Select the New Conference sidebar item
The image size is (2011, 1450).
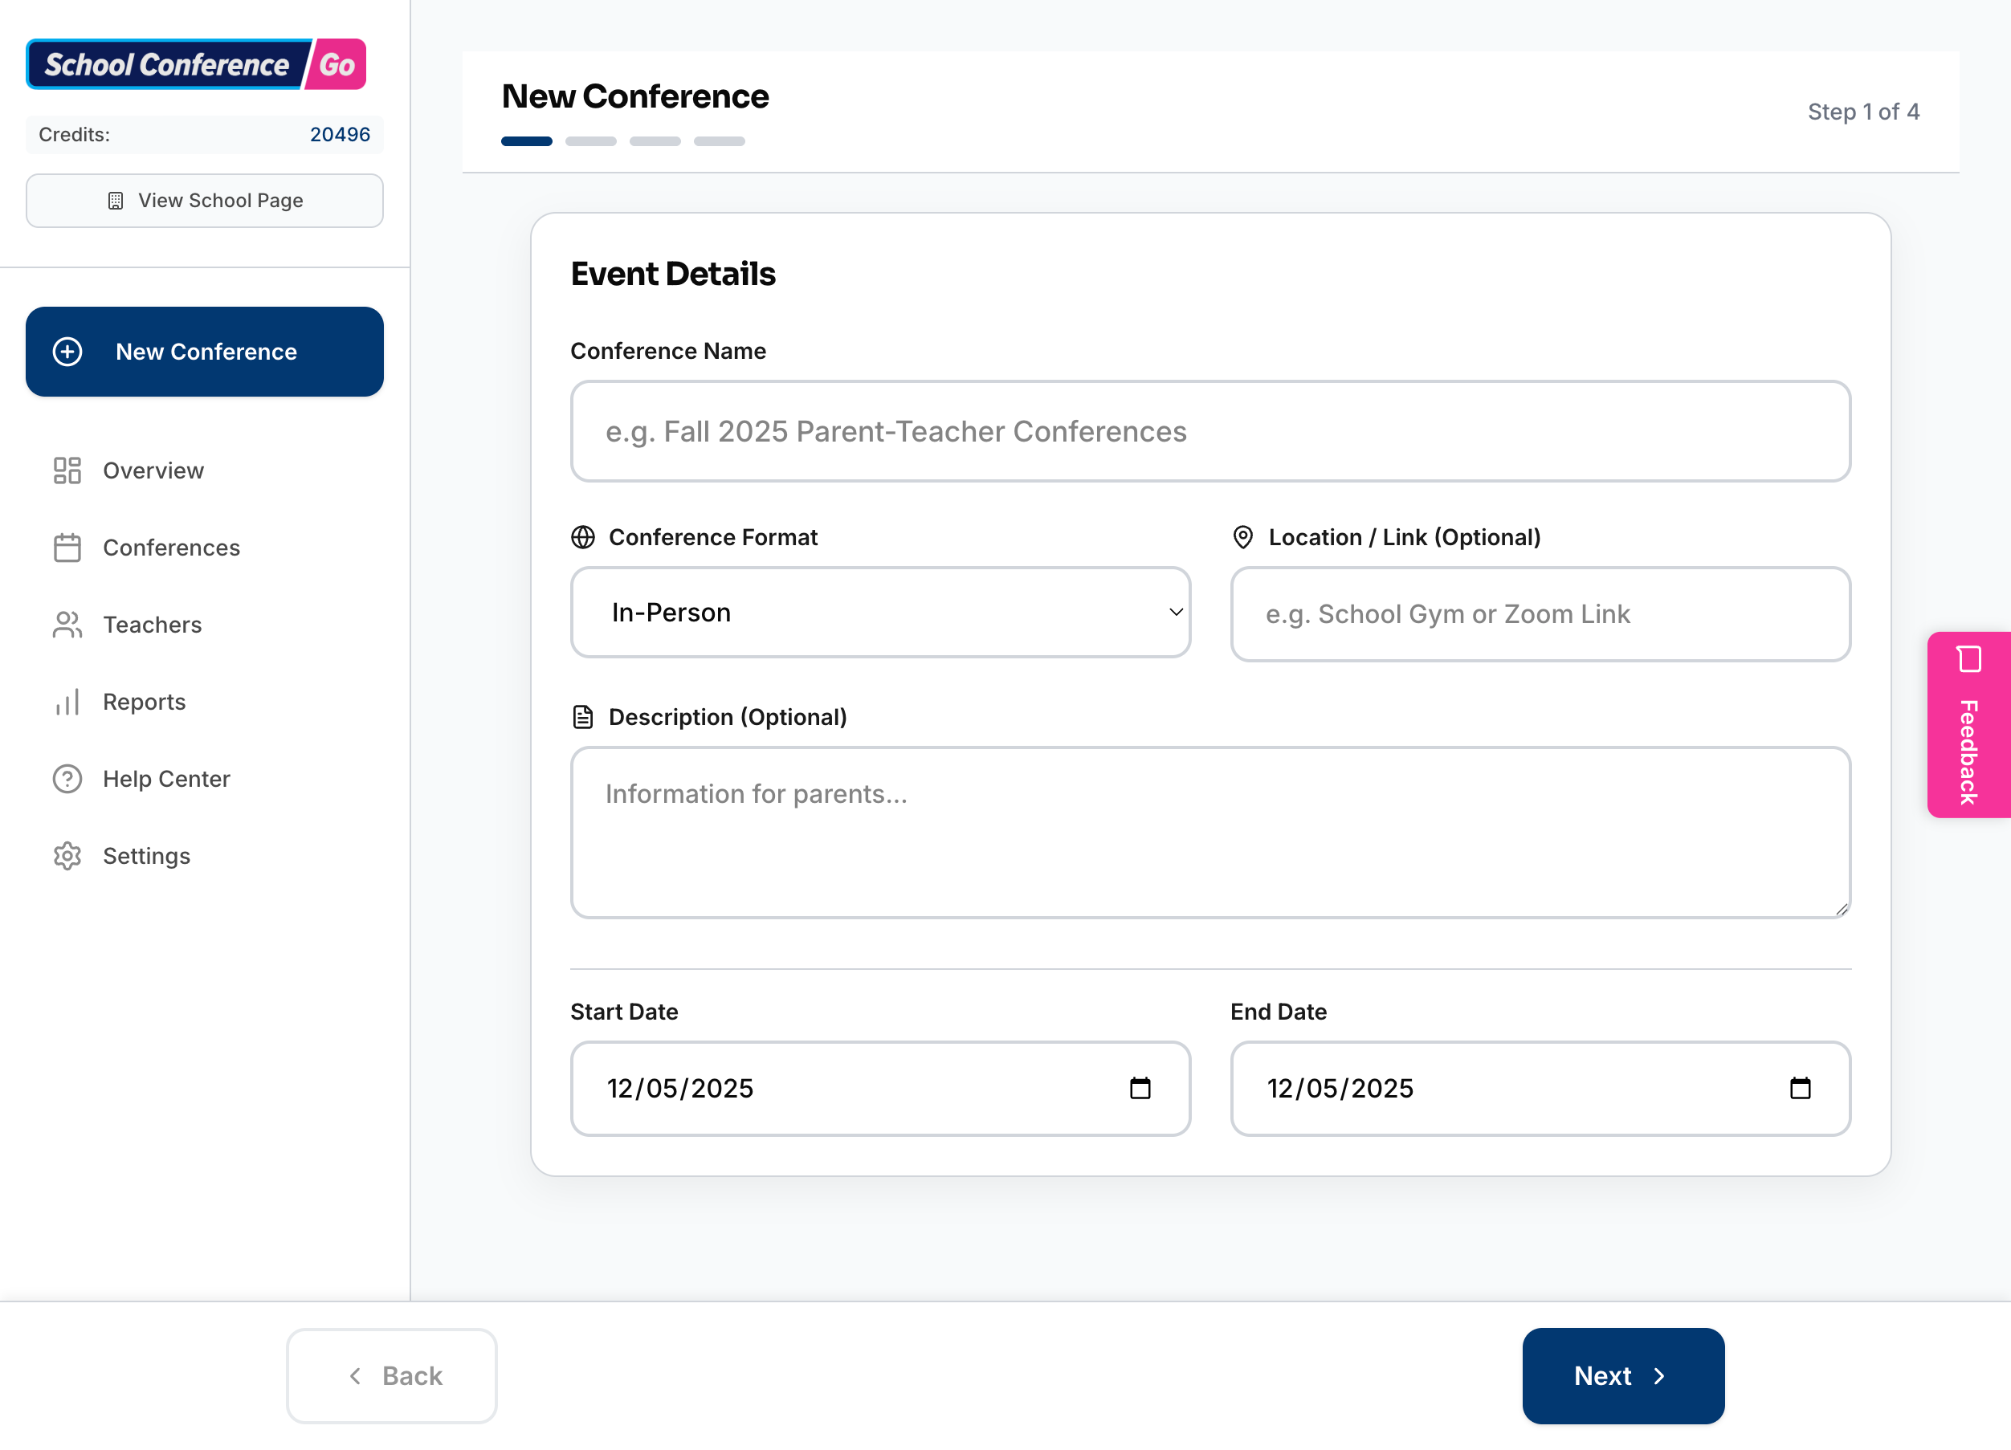205,352
